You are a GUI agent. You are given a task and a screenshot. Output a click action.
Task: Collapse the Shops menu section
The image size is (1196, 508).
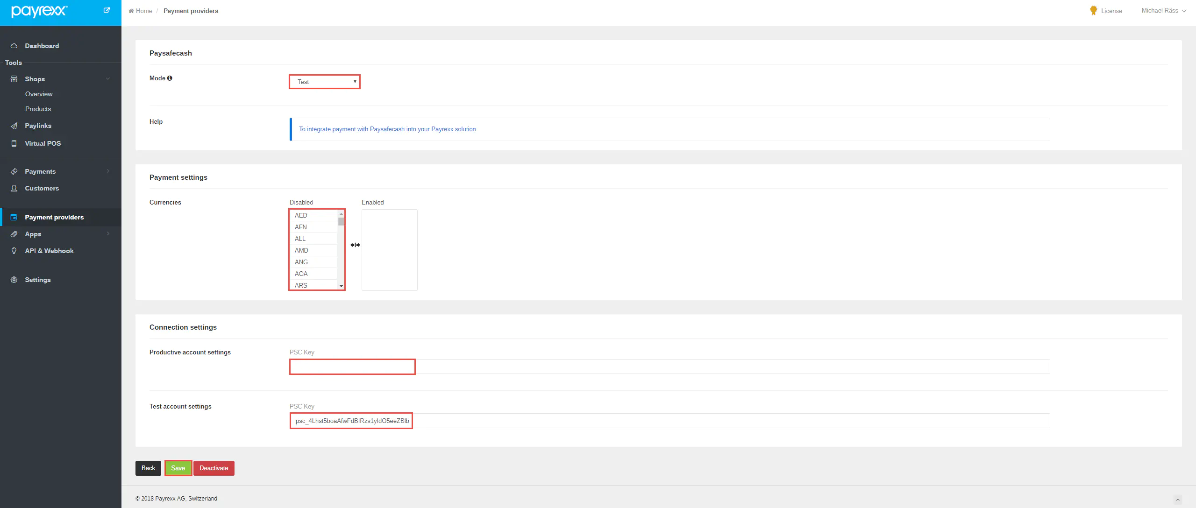108,79
